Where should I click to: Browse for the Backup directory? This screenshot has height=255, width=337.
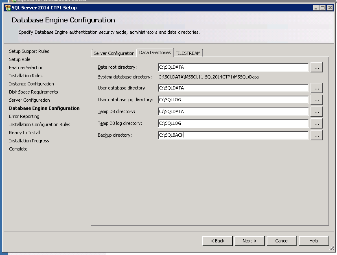(316, 135)
